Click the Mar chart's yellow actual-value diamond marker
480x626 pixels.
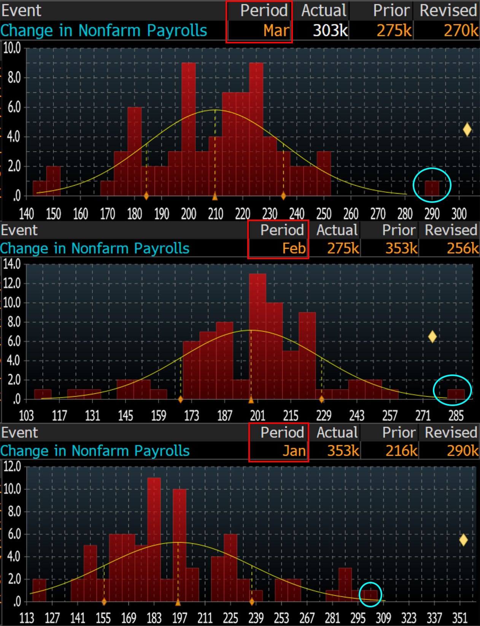point(467,130)
